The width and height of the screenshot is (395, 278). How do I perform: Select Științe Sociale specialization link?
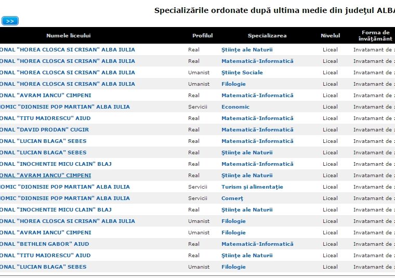(x=242, y=73)
